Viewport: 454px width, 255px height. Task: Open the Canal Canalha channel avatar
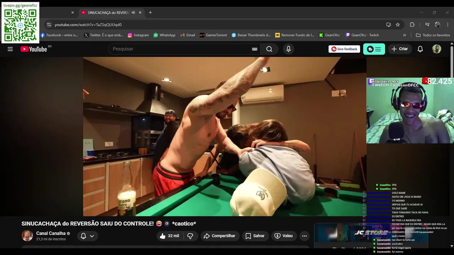(x=27, y=236)
